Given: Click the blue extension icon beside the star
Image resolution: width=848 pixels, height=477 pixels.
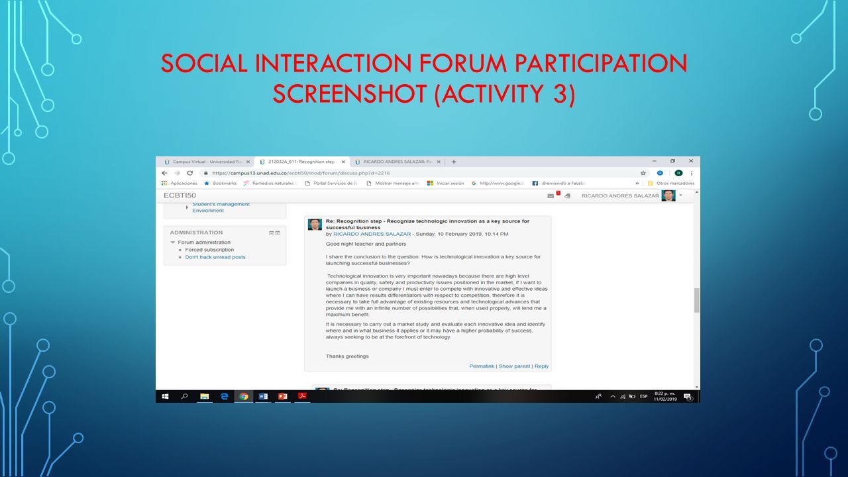Looking at the screenshot, I should click(660, 173).
